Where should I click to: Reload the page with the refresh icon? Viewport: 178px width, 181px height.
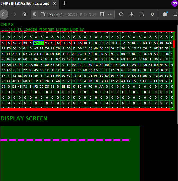121,14
